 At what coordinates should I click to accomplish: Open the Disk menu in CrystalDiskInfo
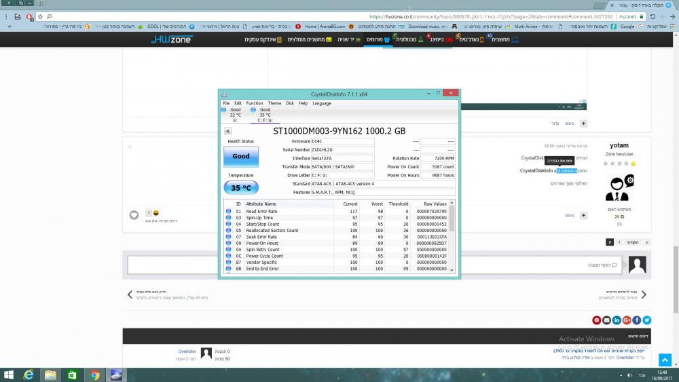click(x=290, y=103)
